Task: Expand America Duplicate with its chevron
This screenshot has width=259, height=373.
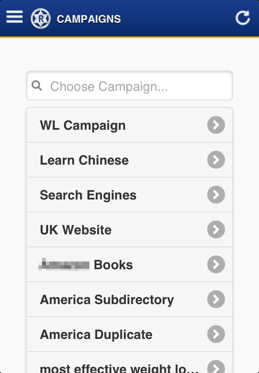Action: [216, 334]
